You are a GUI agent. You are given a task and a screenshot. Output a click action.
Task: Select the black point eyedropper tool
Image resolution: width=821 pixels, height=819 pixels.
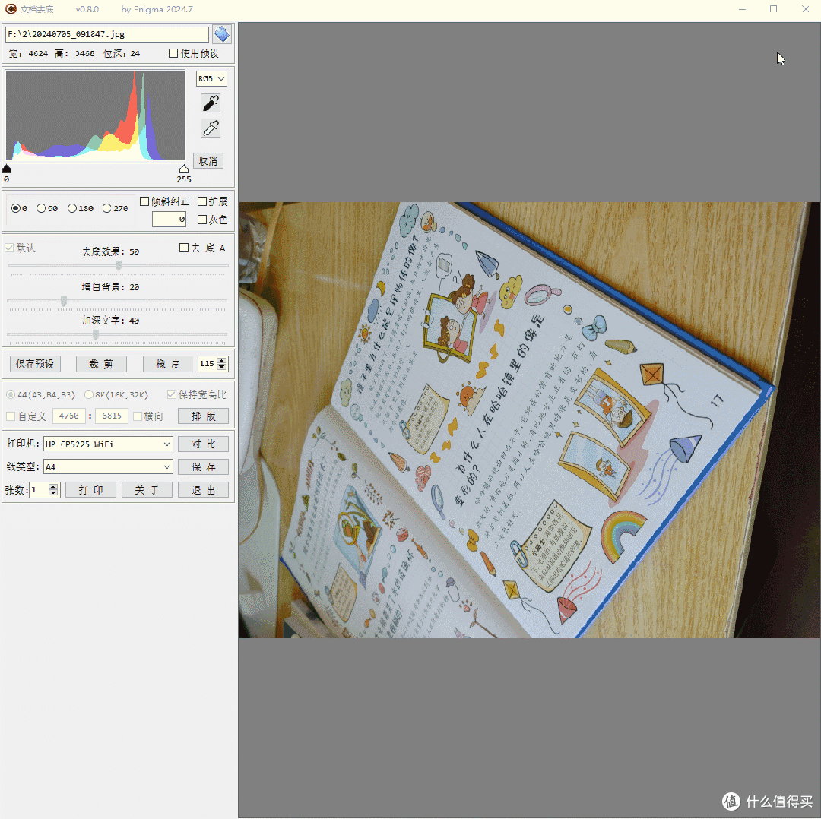pos(211,103)
